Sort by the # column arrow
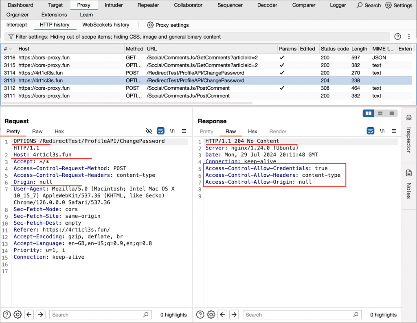The height and width of the screenshot is (323, 417). point(11,49)
